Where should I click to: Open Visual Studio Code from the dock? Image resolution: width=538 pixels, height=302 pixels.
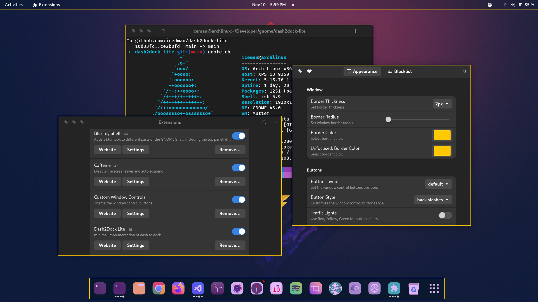(198, 288)
